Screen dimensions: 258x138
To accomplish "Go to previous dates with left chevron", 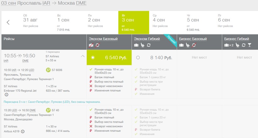I will (x=8, y=22).
